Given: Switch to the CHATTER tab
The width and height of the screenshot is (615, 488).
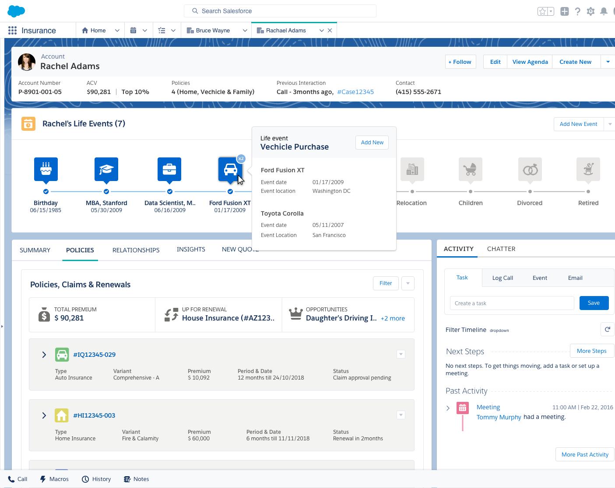Looking at the screenshot, I should [x=501, y=249].
